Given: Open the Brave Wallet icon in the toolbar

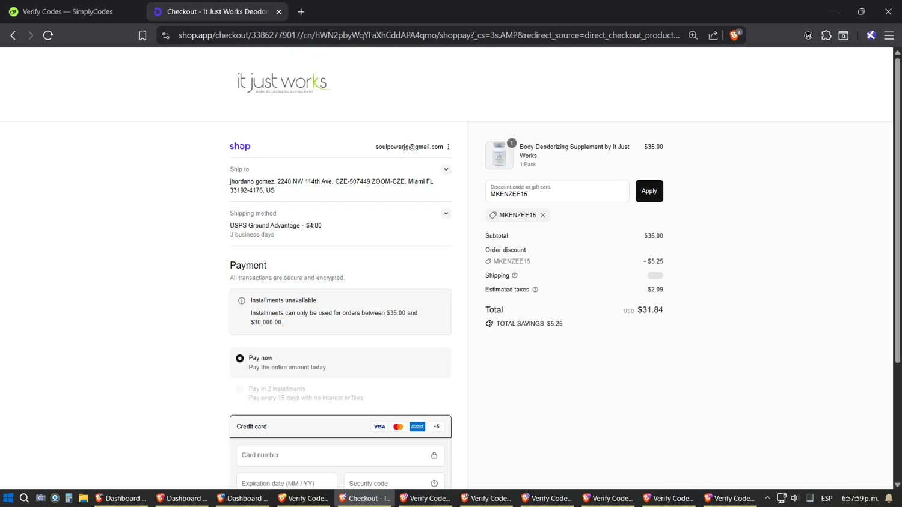Looking at the screenshot, I should [x=808, y=35].
